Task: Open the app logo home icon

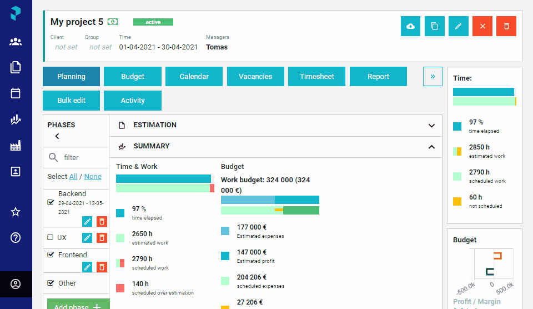Action: (x=16, y=13)
